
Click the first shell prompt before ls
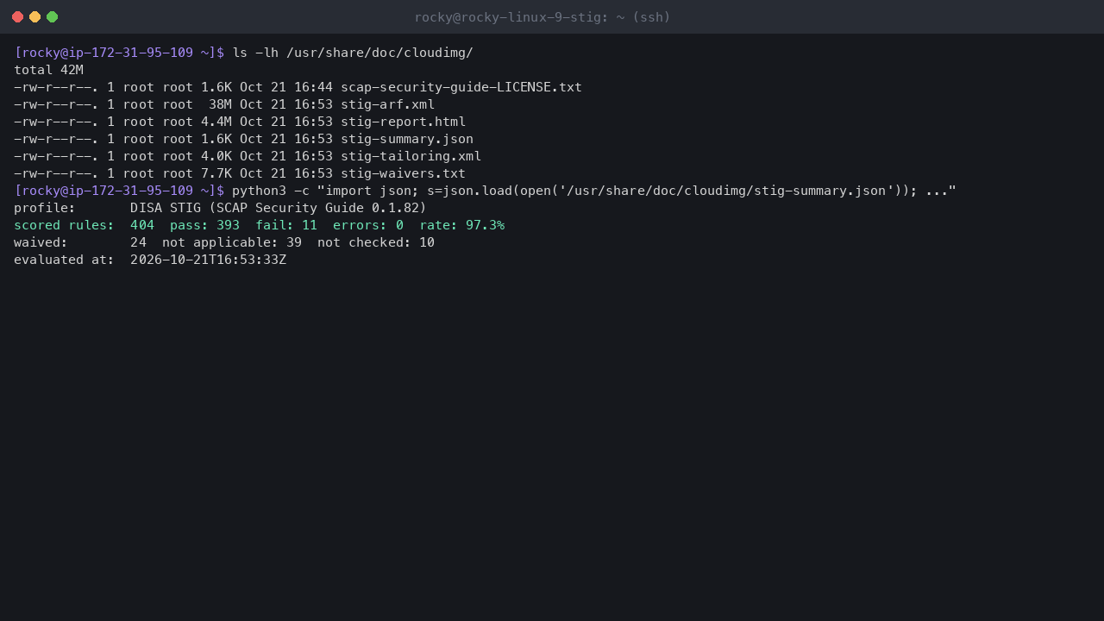(x=119, y=53)
